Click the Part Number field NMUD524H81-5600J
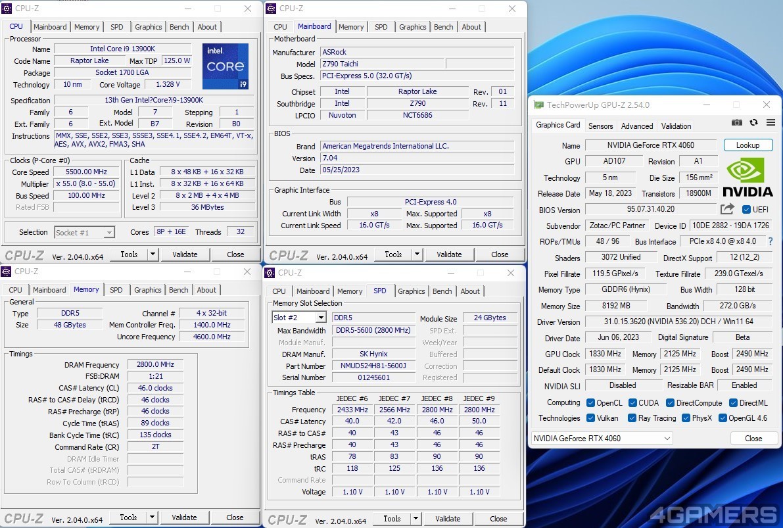Screen dimensions: 783x528 tap(373, 366)
